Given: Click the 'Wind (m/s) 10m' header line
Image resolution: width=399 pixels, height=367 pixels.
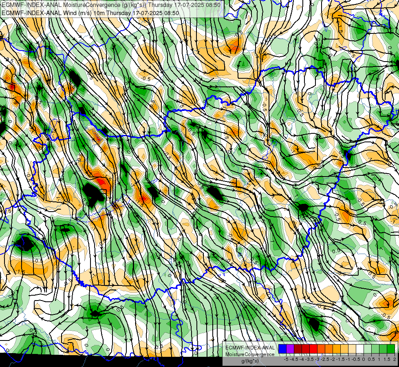Looking at the screenshot, I should [90, 13].
